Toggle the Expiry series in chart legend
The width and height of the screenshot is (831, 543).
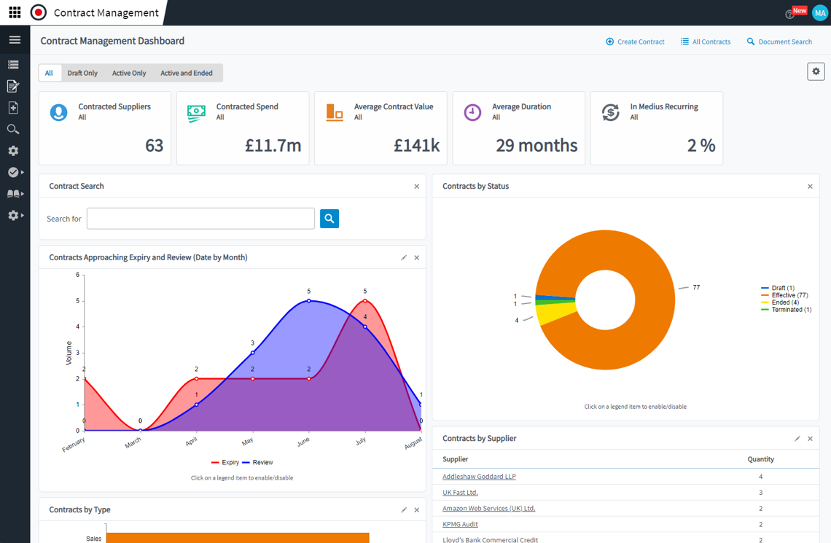[x=225, y=462]
